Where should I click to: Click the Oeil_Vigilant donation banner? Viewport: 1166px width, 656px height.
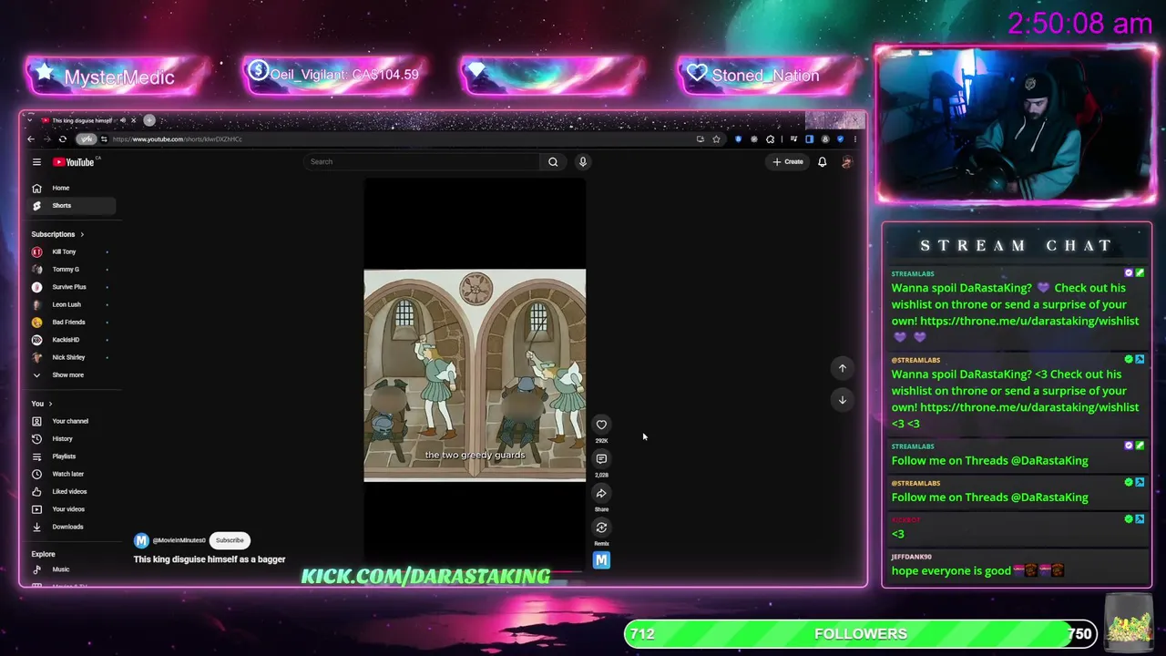(x=335, y=75)
